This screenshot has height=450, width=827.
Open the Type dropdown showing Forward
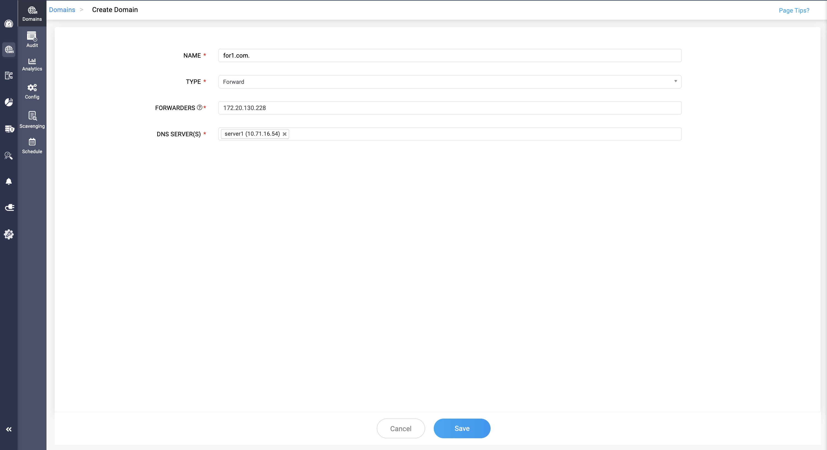point(449,82)
